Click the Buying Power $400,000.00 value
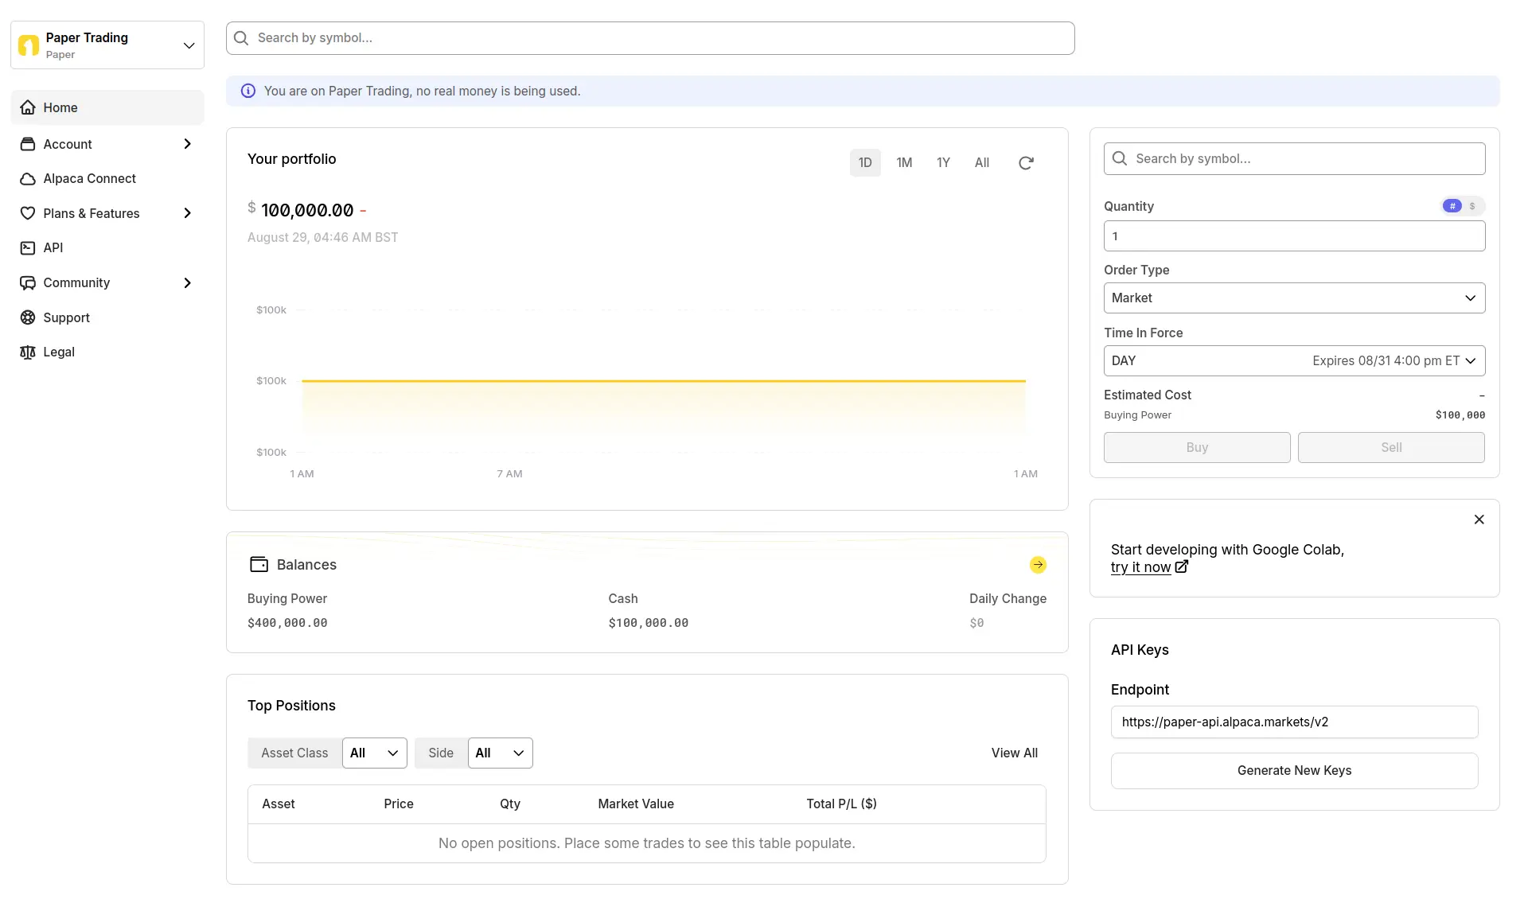 (287, 623)
